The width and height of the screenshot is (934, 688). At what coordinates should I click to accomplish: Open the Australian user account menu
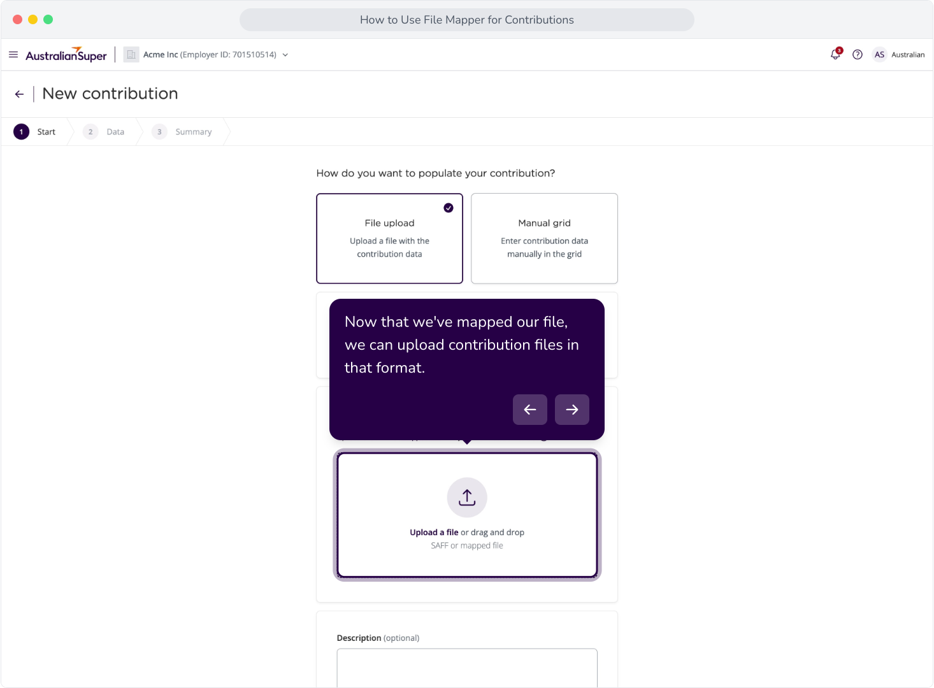(907, 55)
